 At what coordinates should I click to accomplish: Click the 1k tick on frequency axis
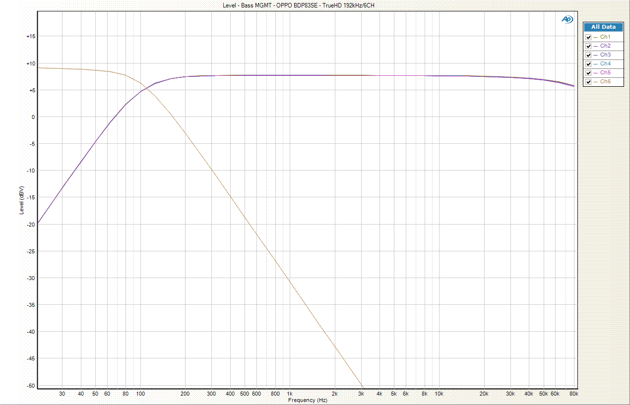point(289,394)
